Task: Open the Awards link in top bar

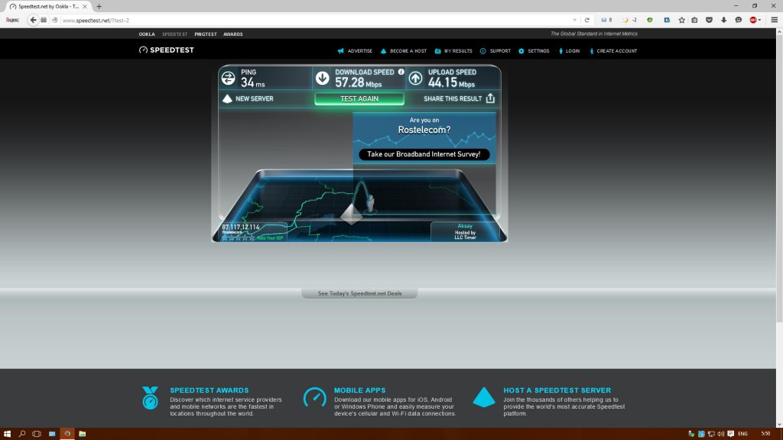Action: click(232, 34)
